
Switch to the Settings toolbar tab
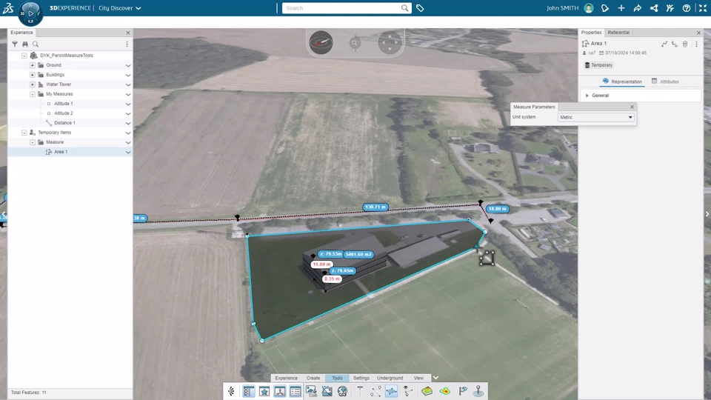361,378
